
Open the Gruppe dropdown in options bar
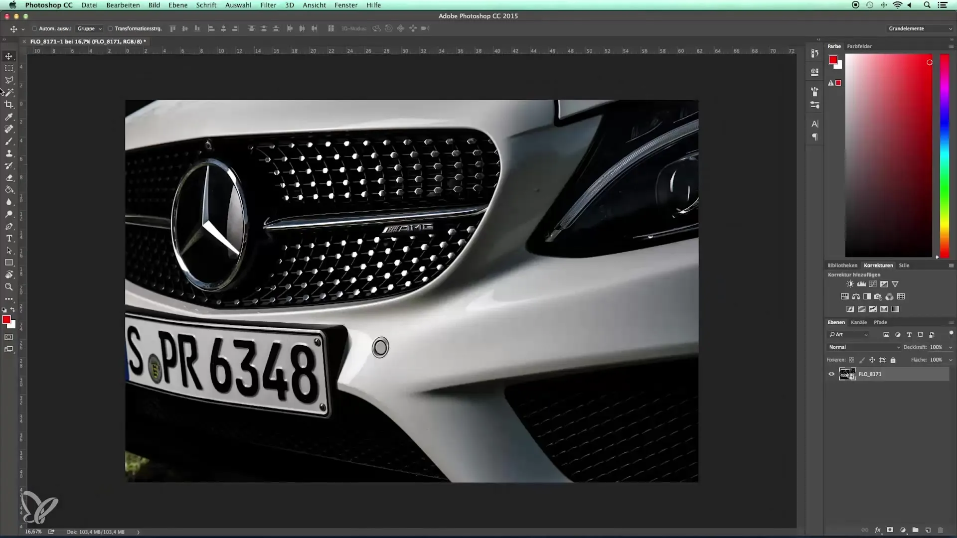(90, 28)
